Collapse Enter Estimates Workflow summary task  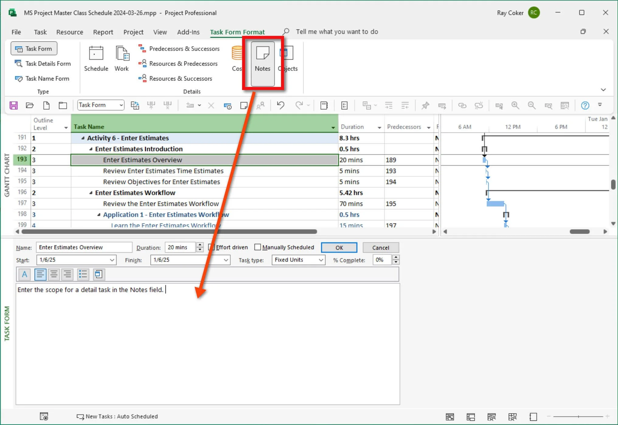click(x=91, y=193)
